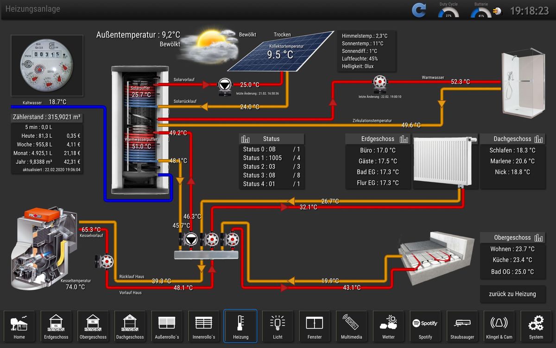The width and height of the screenshot is (556, 348).
Task: Click the Marlene : 20.6 °C row
Action: pos(512,161)
